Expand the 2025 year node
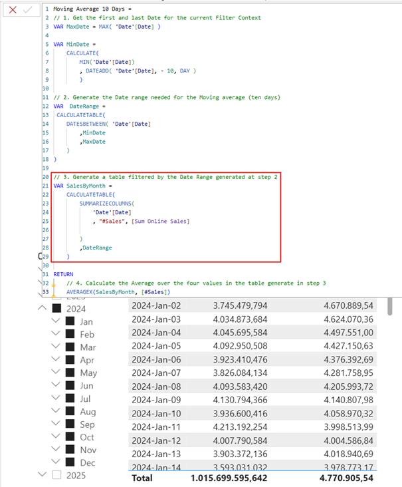This screenshot has width=402, height=487. click(42, 474)
